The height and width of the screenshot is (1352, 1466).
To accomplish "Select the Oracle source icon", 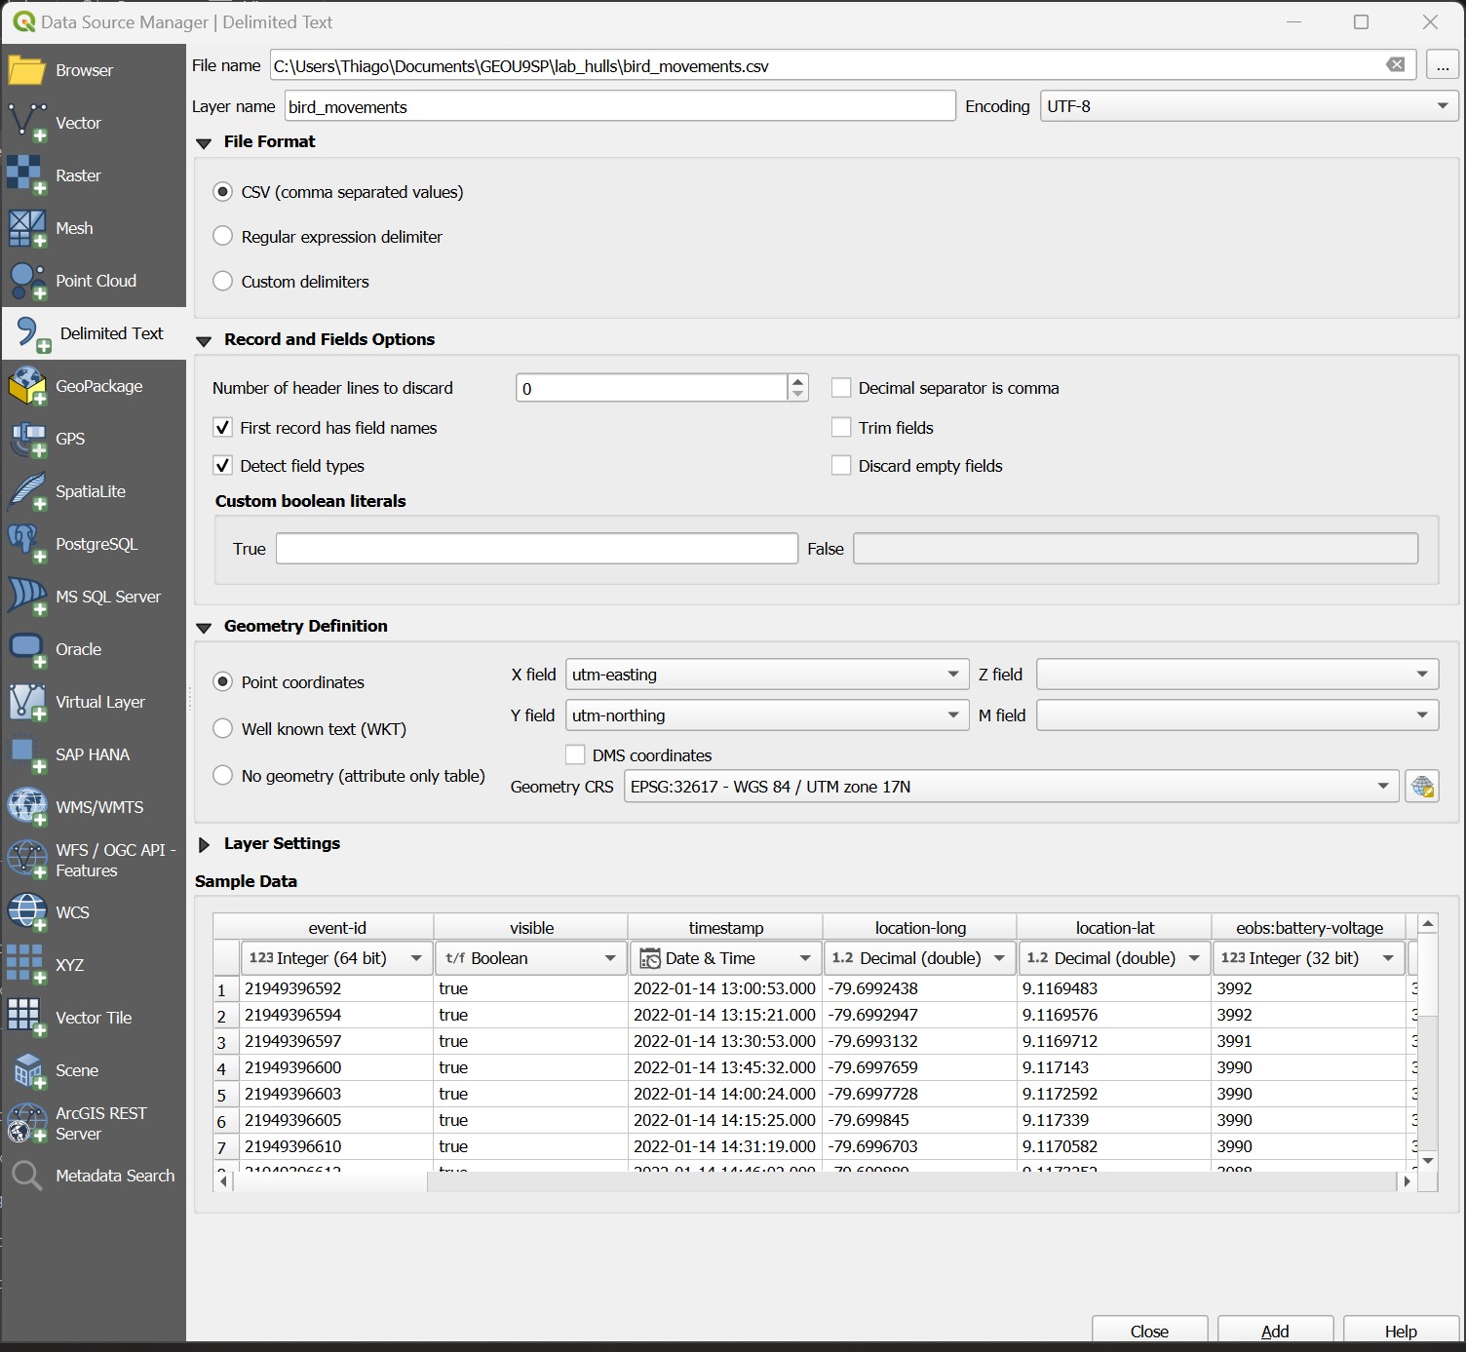I will point(26,649).
